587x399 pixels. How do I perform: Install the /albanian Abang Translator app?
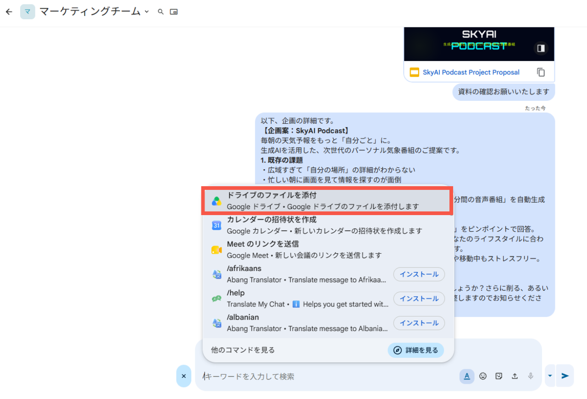[x=419, y=323]
